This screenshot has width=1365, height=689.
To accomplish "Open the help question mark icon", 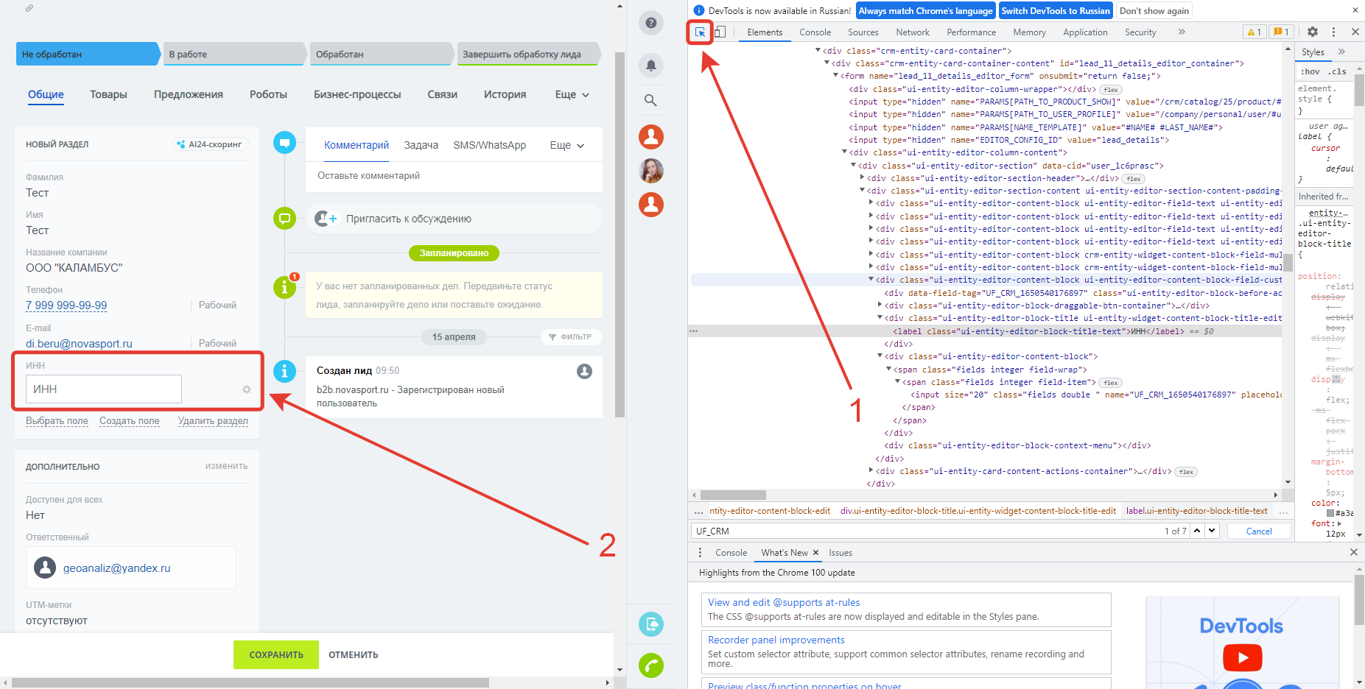I will coord(650,23).
